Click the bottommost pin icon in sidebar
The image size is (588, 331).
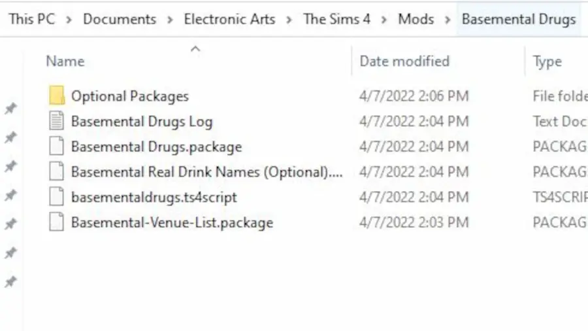tap(11, 281)
